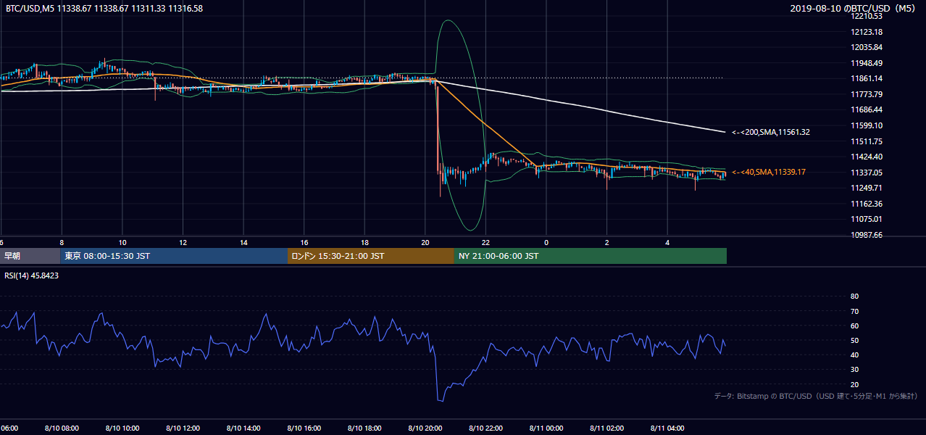
Task: Click RSI axis level 60
Action: (854, 326)
